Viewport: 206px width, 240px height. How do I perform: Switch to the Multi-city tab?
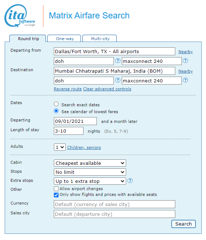tap(100, 39)
